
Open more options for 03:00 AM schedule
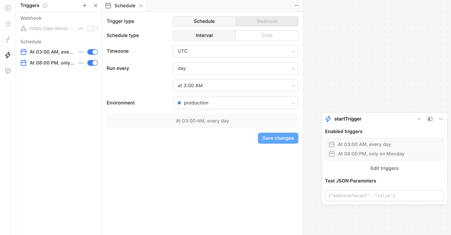81,52
